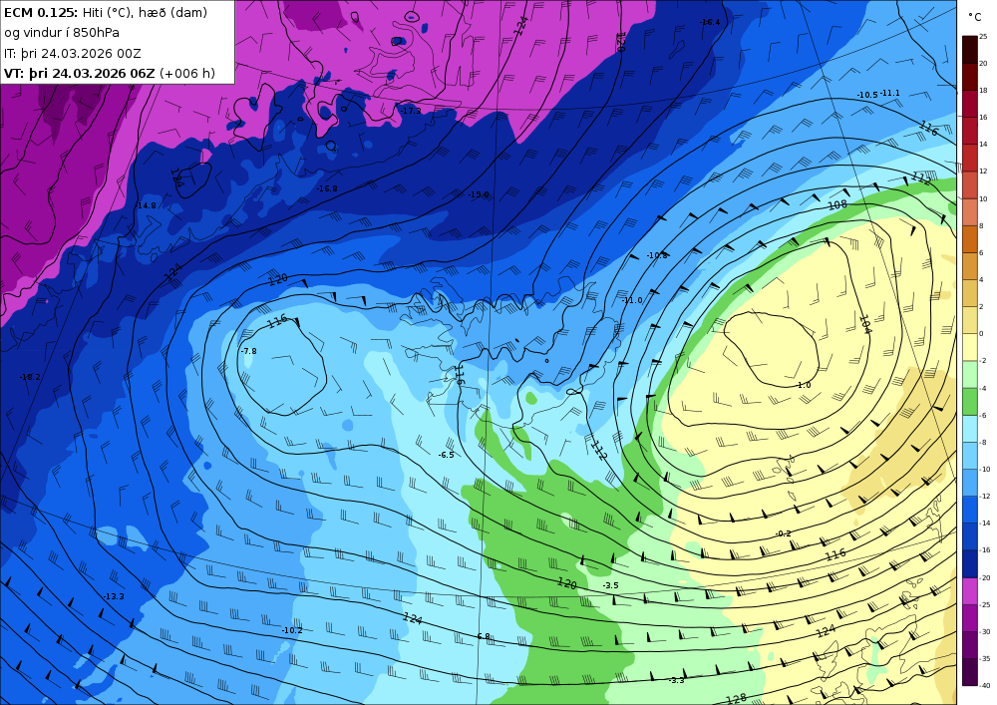The height and width of the screenshot is (705, 997).
Task: Click the '-11.1' temperature value
Action: (890, 93)
